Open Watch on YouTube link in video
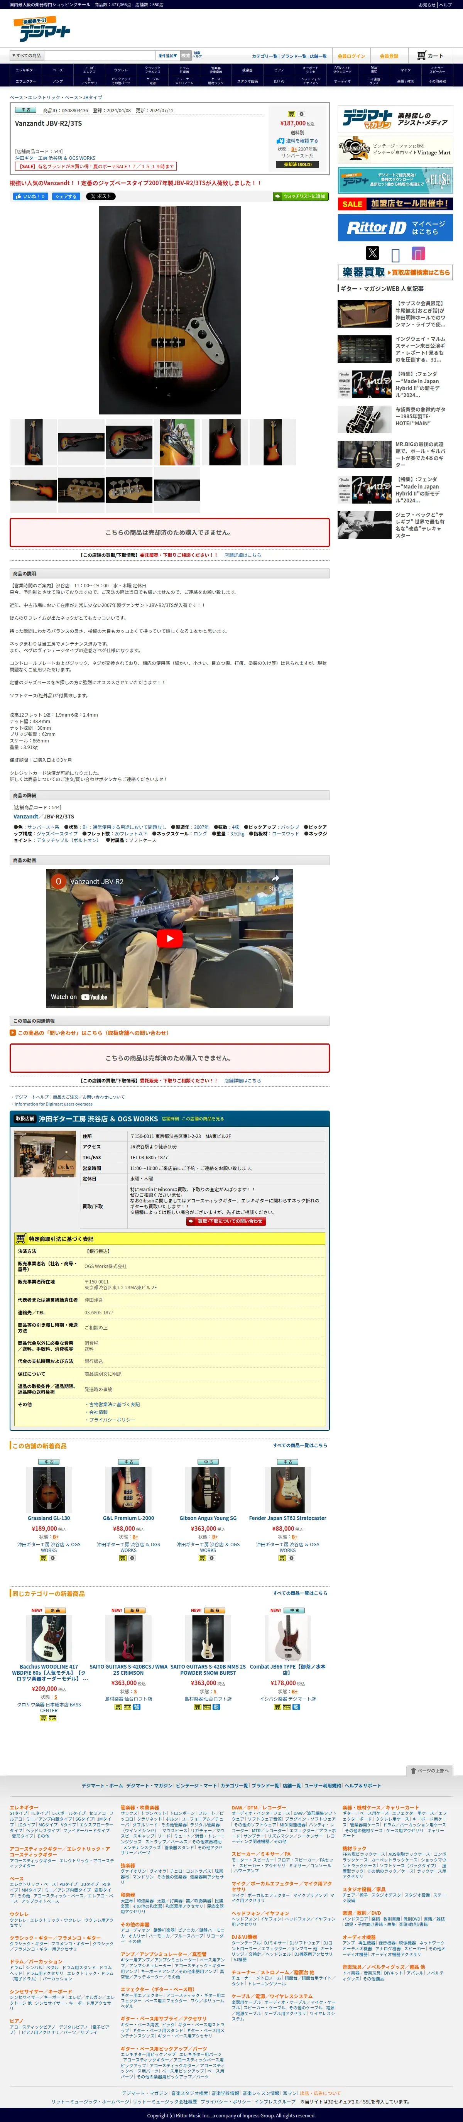Image resolution: width=463 pixels, height=2122 pixels. coord(79,997)
